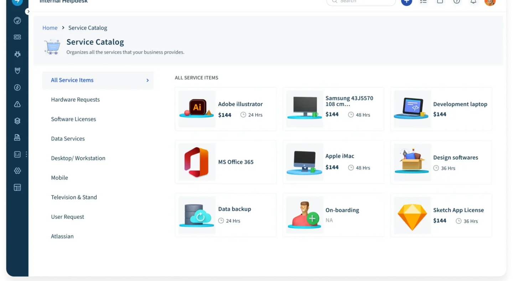Open the Problems bug icon

tap(17, 54)
